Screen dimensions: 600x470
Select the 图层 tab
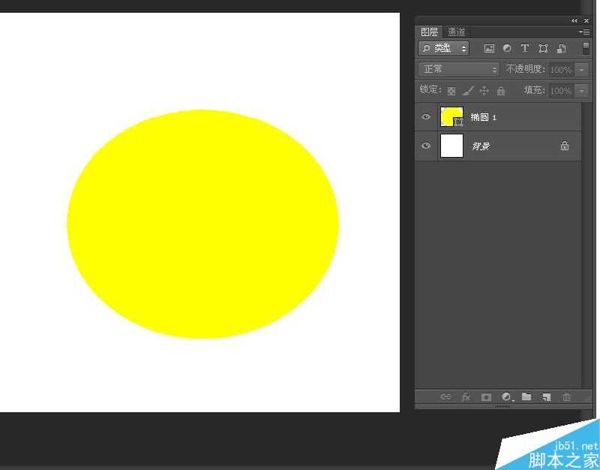pos(430,32)
